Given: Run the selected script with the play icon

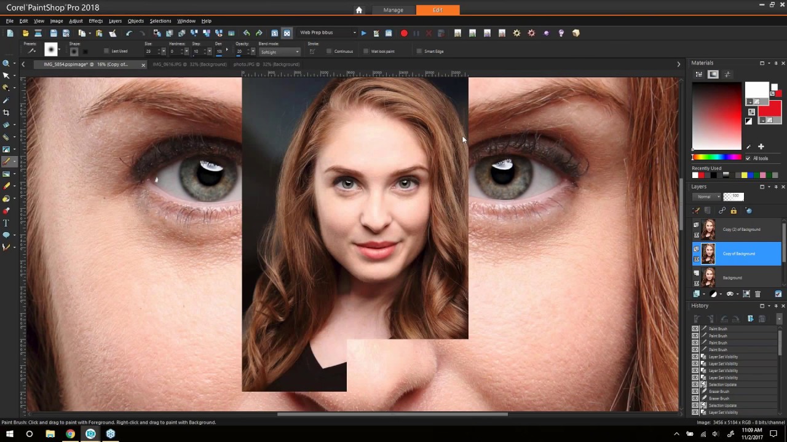Looking at the screenshot, I should coord(364,33).
